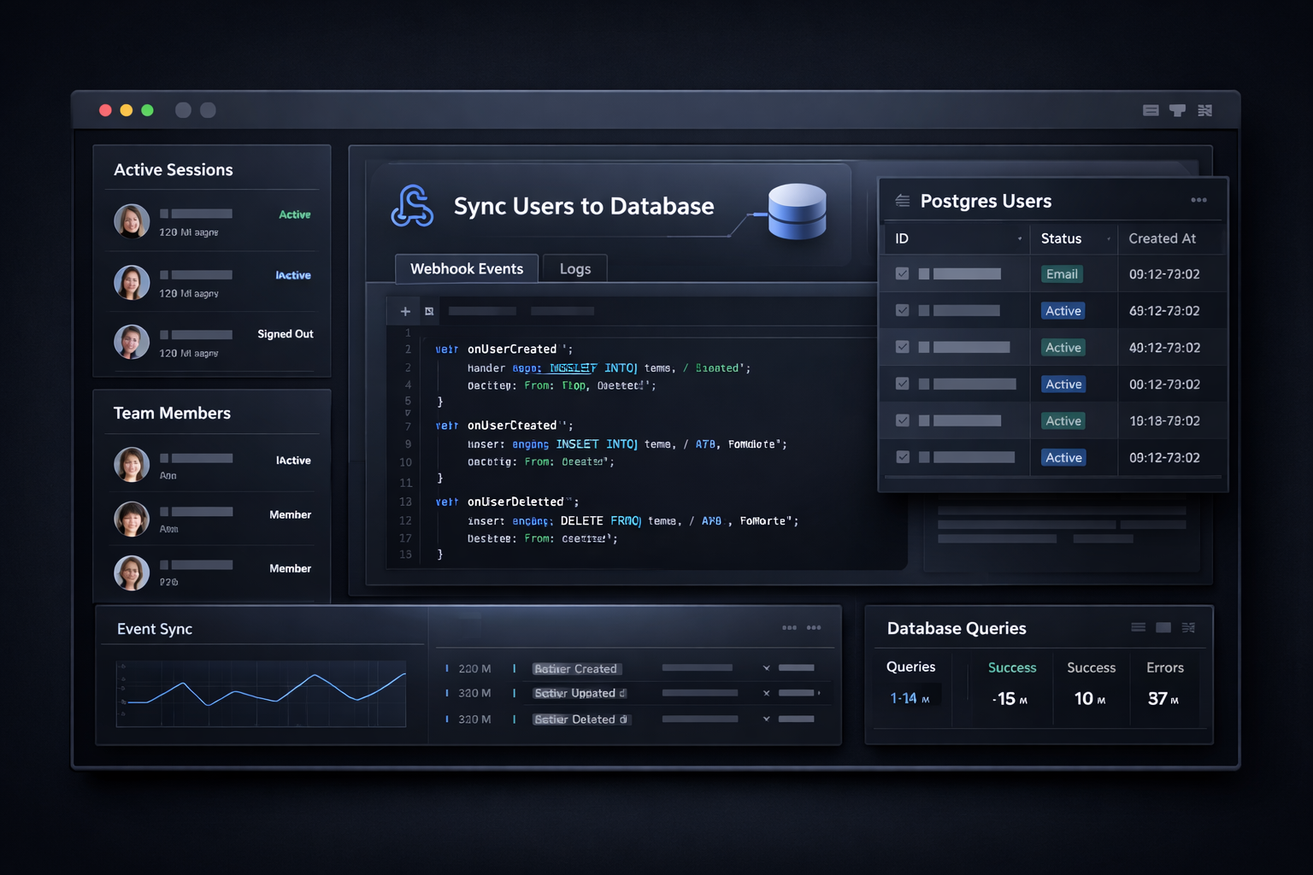Click the 10:18-78:02 timestamp cell
Image resolution: width=1313 pixels, height=875 pixels.
pyautogui.click(x=1164, y=420)
